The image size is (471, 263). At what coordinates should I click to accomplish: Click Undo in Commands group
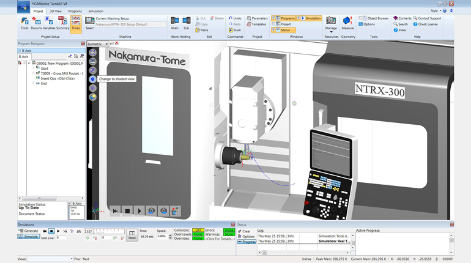coord(235,18)
